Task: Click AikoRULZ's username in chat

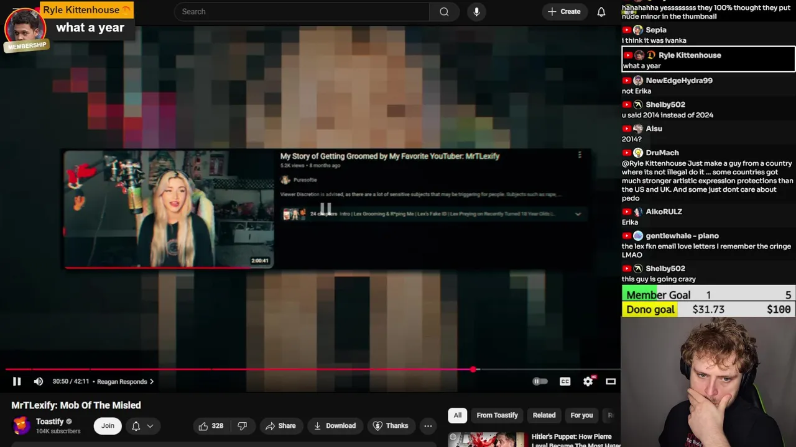Action: click(664, 212)
